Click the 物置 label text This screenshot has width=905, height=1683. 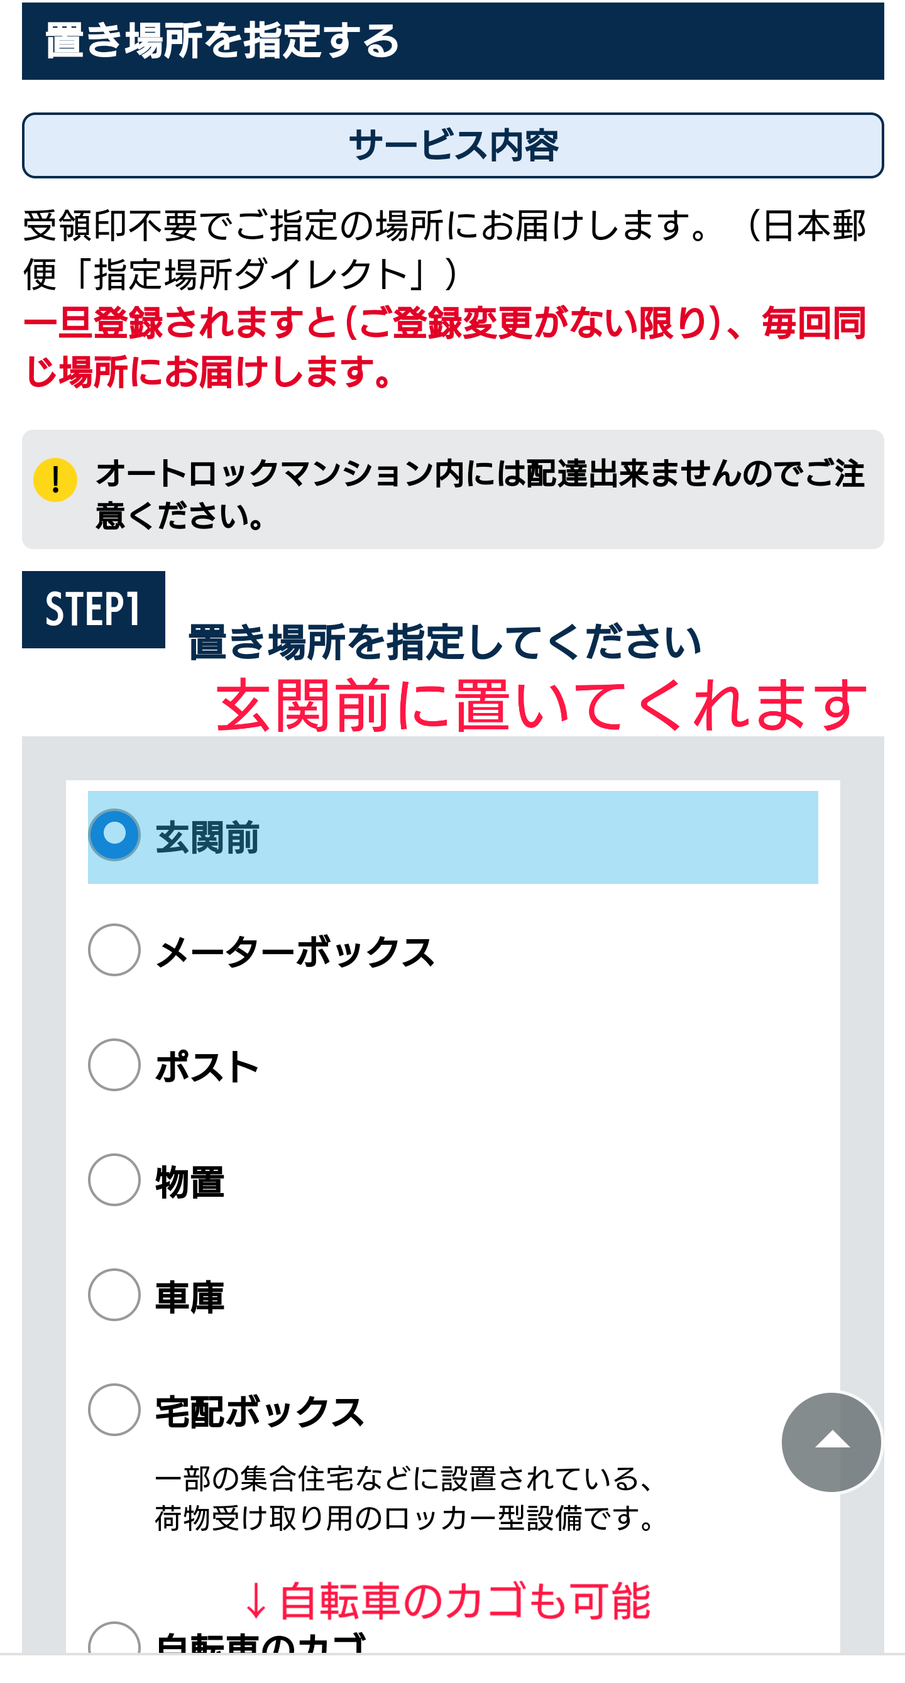point(190,1182)
